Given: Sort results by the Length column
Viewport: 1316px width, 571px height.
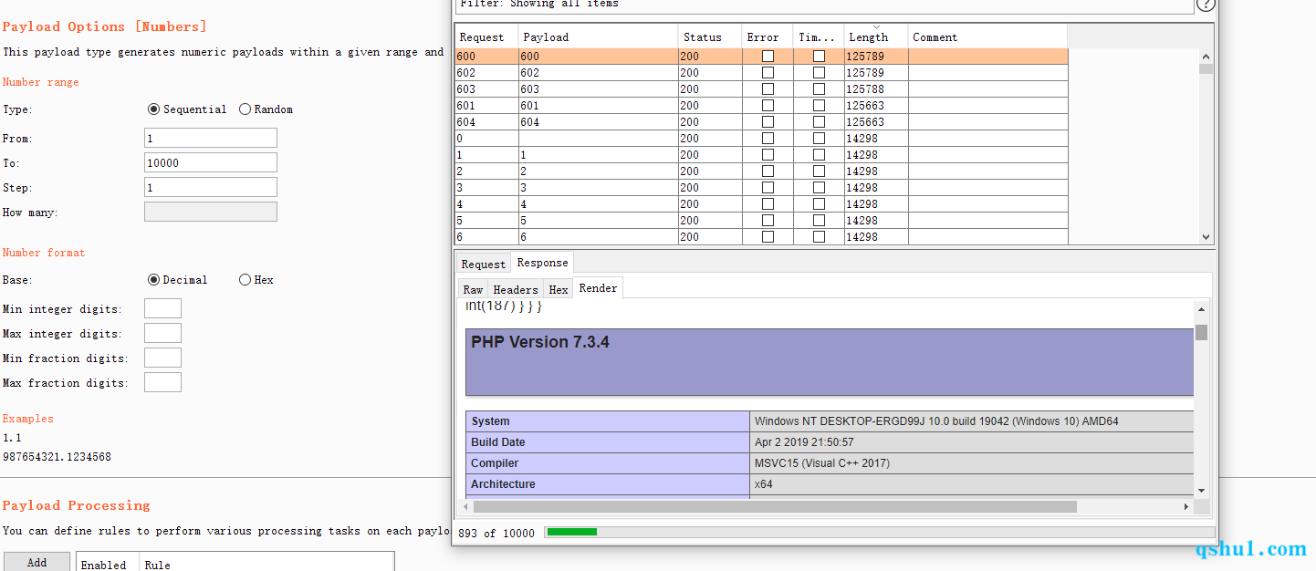Looking at the screenshot, I should coord(876,36).
